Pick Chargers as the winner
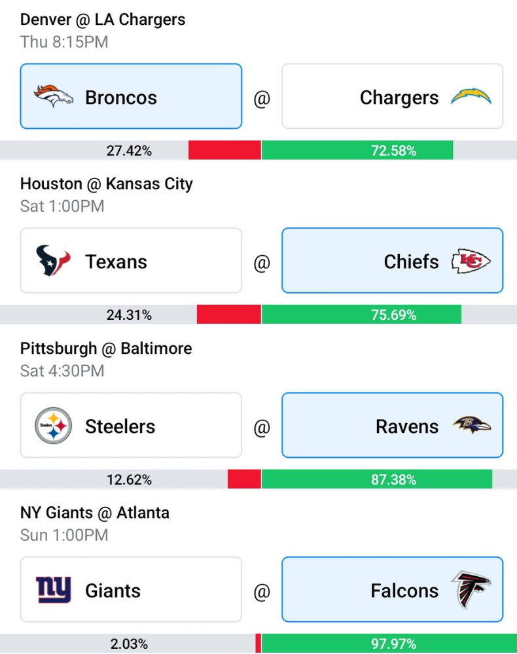Viewport: 517px width, 654px height. tap(392, 96)
